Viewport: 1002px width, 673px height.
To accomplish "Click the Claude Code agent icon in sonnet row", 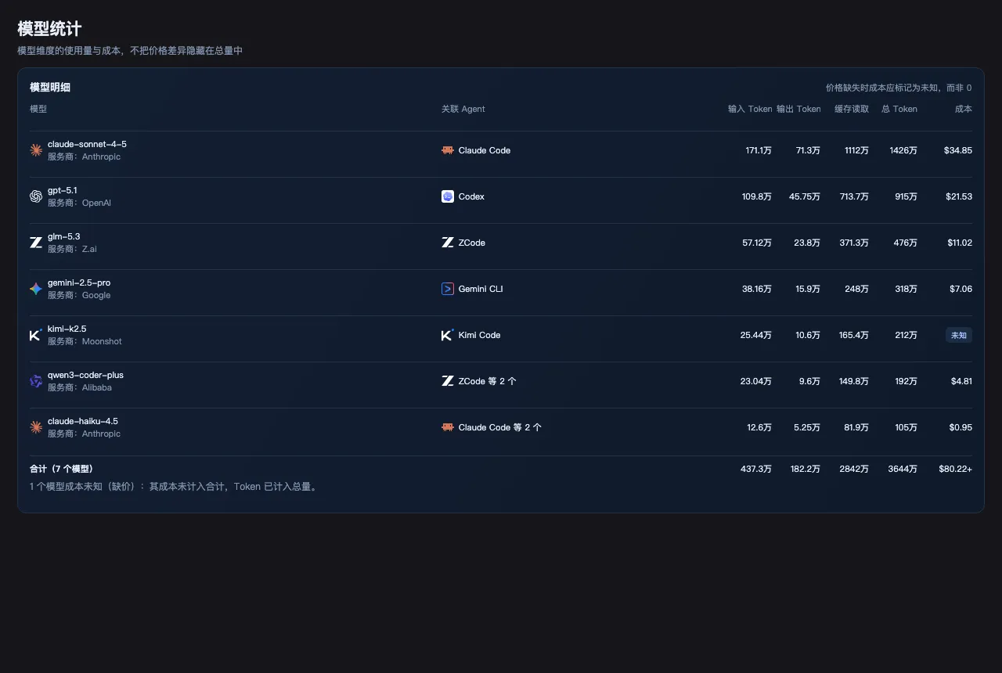I will point(448,150).
